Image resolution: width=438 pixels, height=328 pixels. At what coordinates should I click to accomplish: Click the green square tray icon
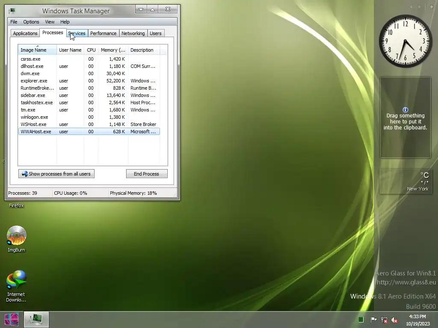(361, 319)
